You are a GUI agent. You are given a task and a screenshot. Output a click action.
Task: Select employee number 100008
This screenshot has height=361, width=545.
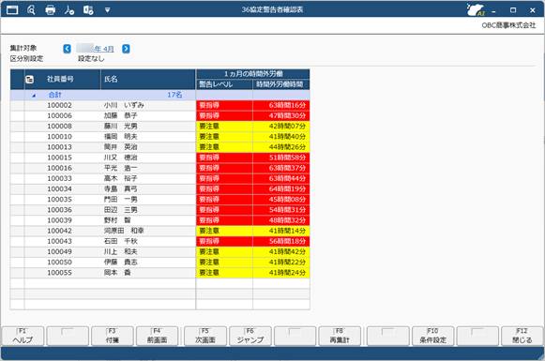coord(59,127)
